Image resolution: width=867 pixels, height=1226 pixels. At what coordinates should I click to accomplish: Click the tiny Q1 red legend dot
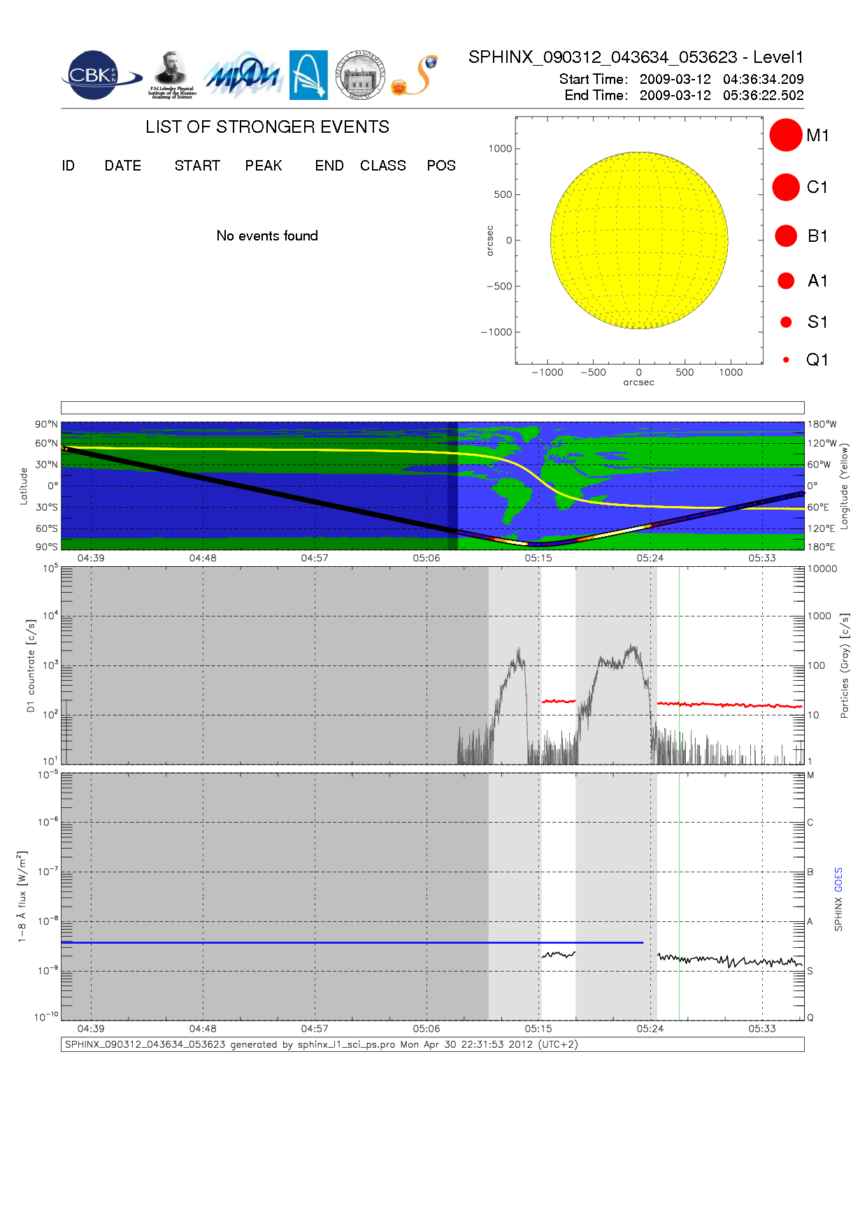pos(786,360)
